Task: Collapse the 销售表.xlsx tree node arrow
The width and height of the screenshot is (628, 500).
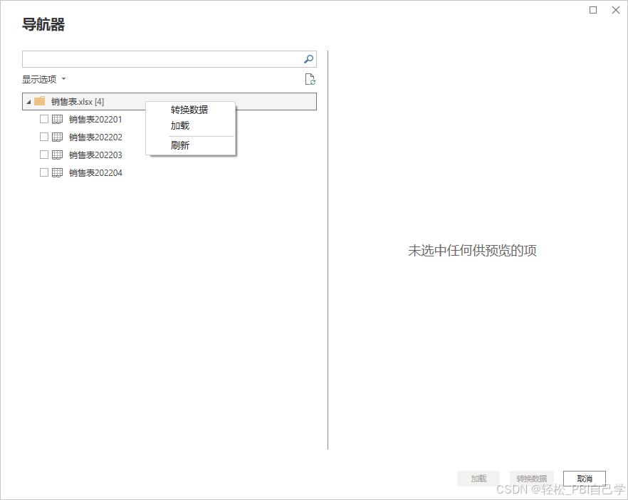Action: 28,102
